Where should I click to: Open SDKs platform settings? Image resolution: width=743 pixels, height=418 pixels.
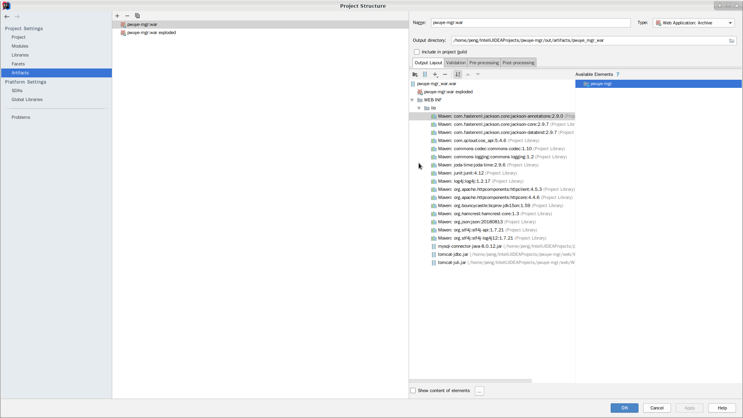[x=17, y=91]
